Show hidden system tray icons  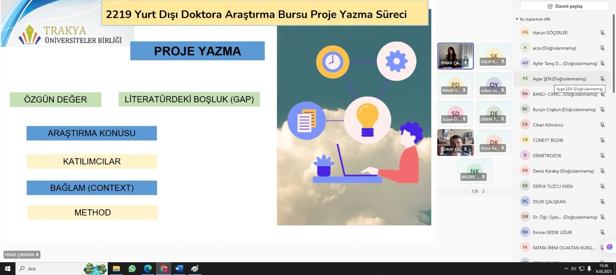[x=566, y=269]
